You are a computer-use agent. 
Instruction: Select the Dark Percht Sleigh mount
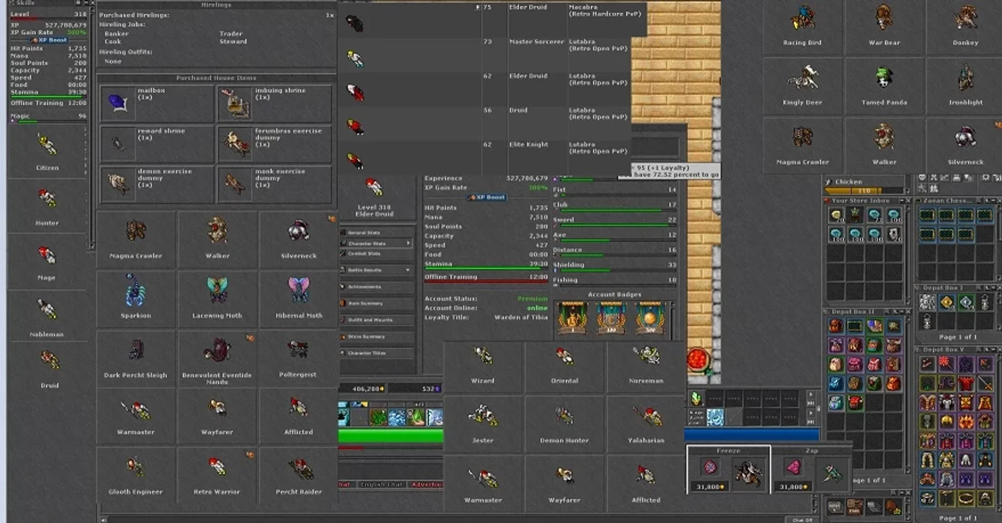tap(136, 359)
